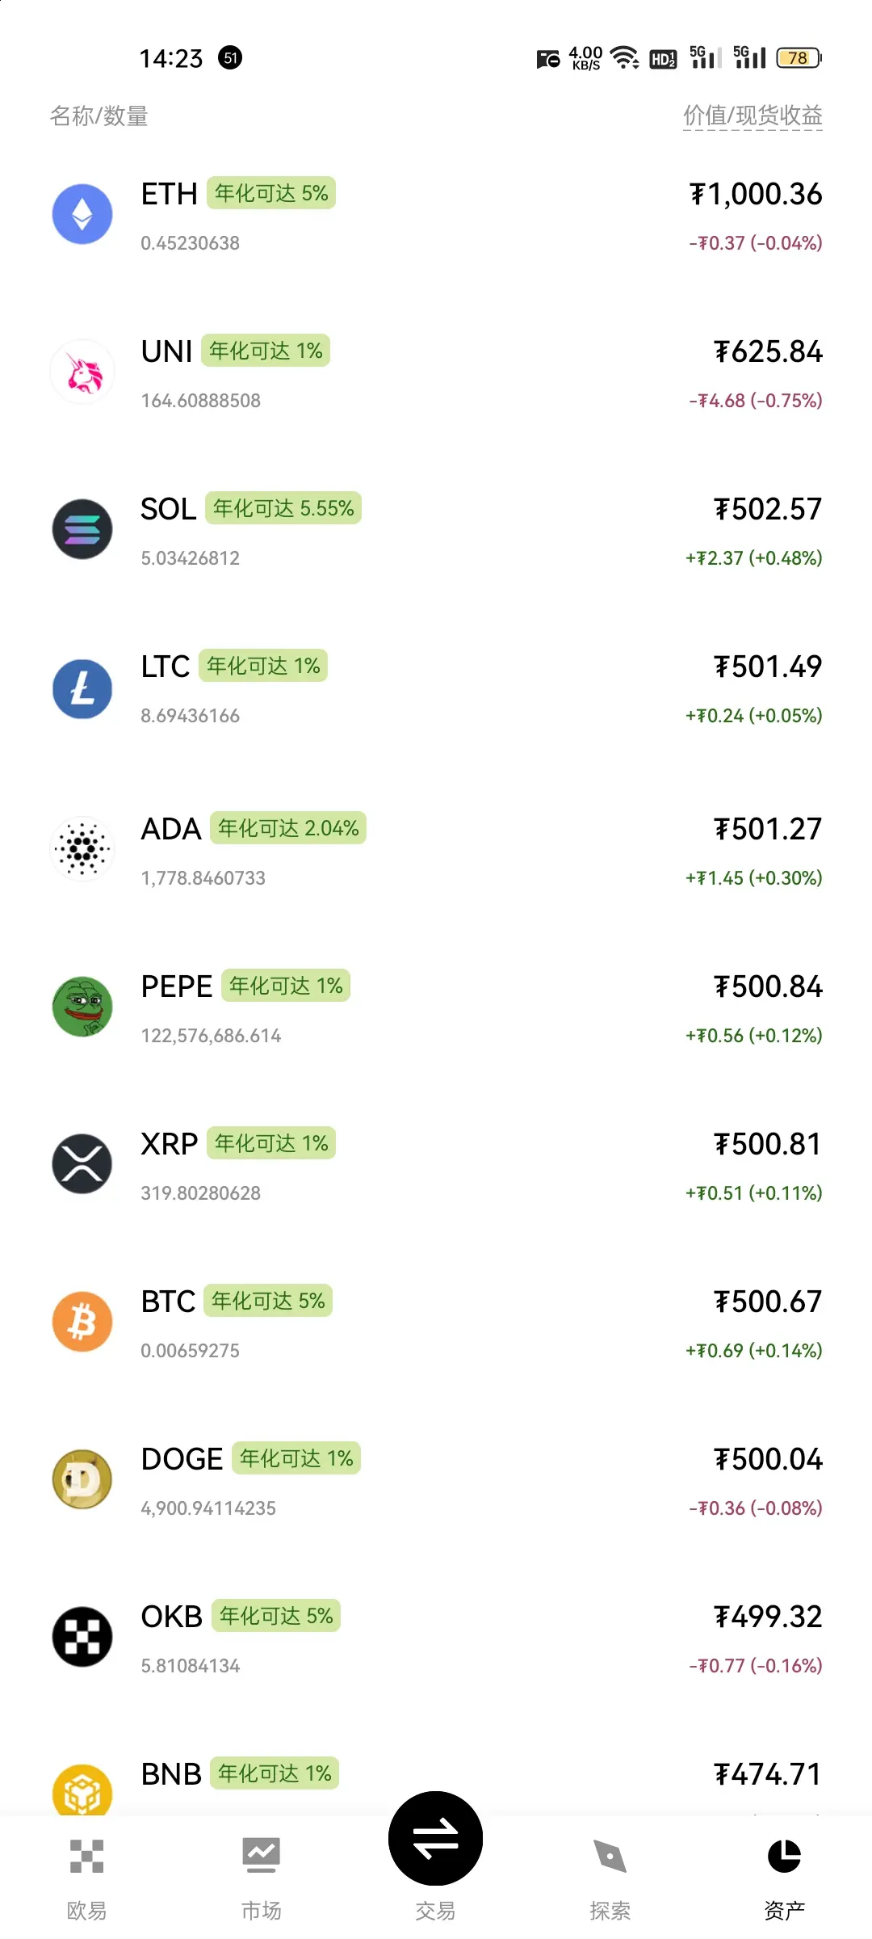
Task: Tap SOL 年化可达 5.55% badge
Action: [283, 508]
